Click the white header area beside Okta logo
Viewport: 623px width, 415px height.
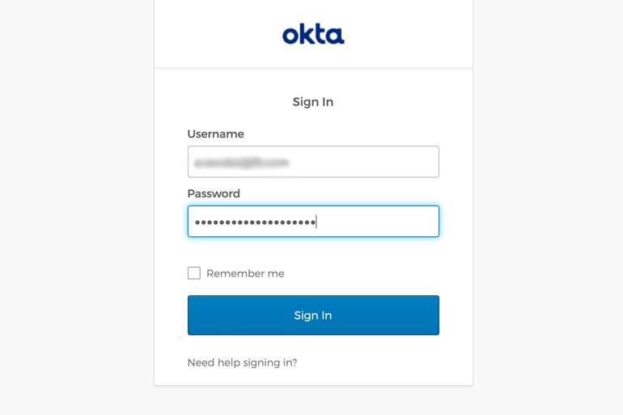(x=405, y=34)
